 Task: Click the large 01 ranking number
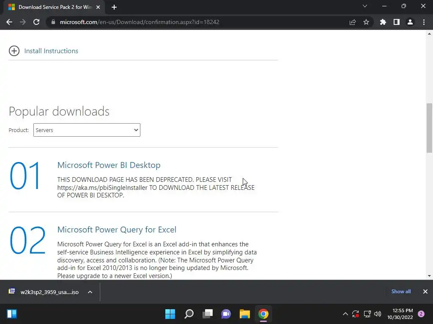(25, 176)
